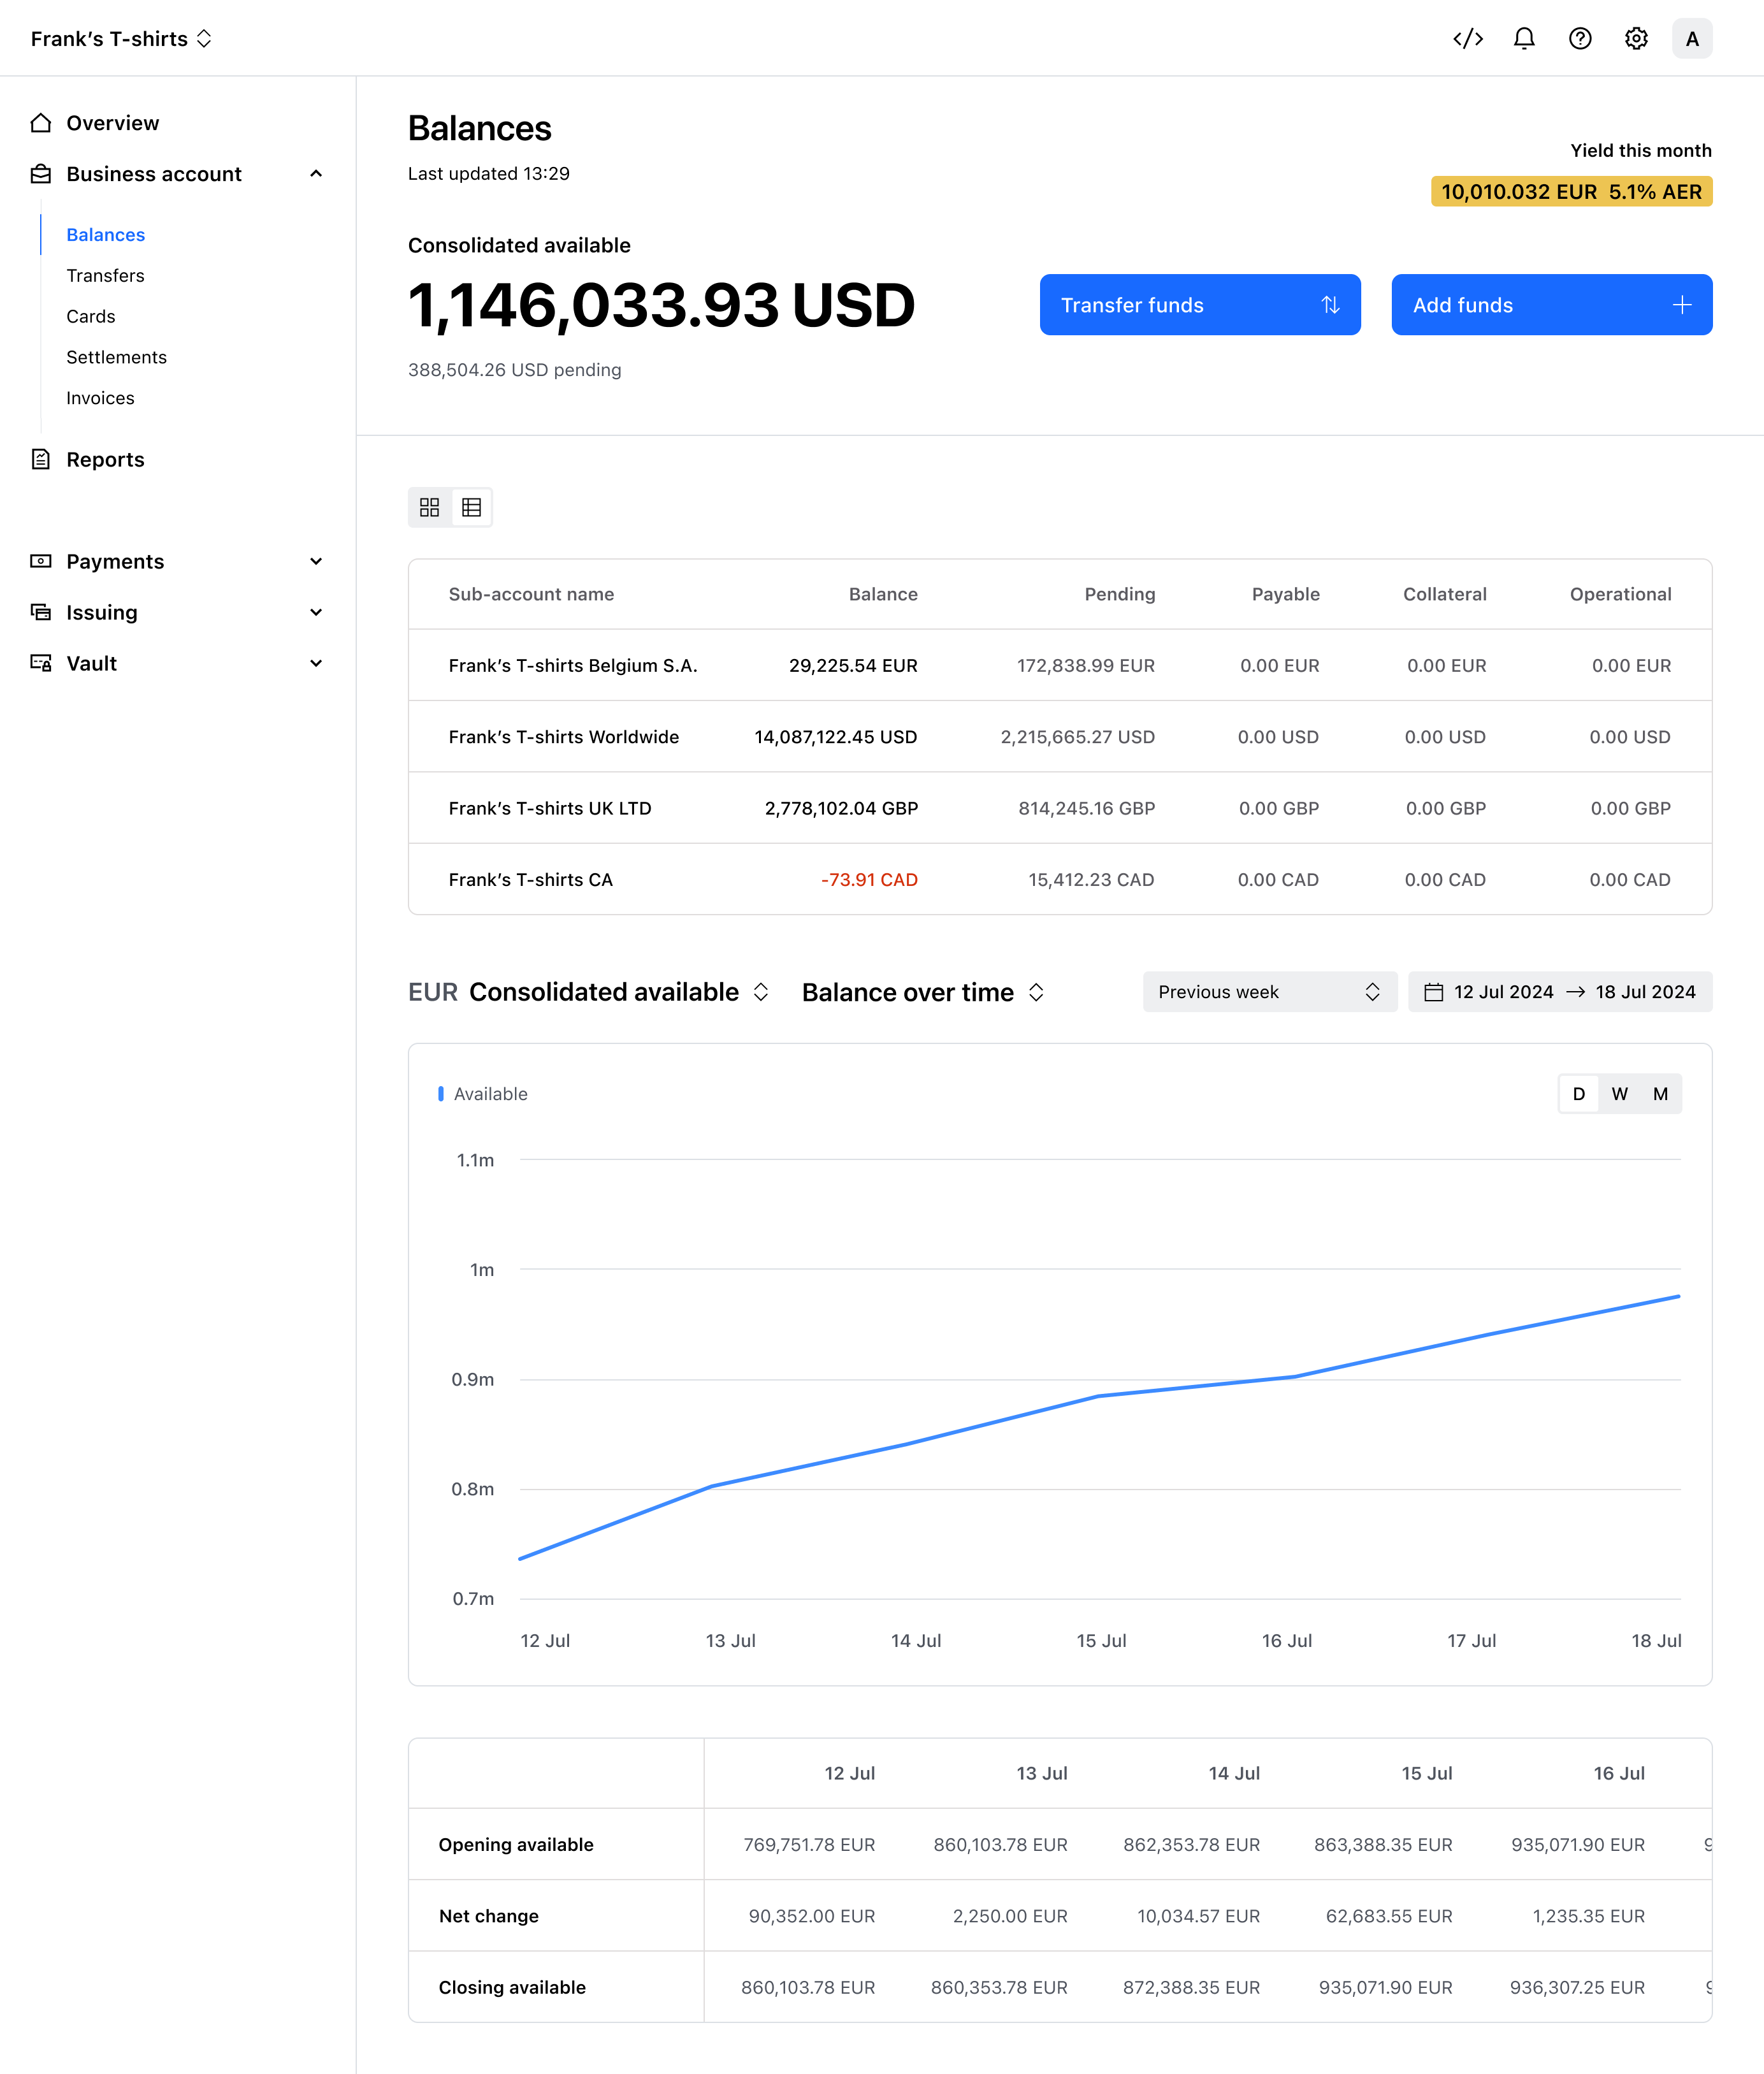Viewport: 1764px width, 2074px height.
Task: Open the developer code icon
Action: click(x=1468, y=39)
